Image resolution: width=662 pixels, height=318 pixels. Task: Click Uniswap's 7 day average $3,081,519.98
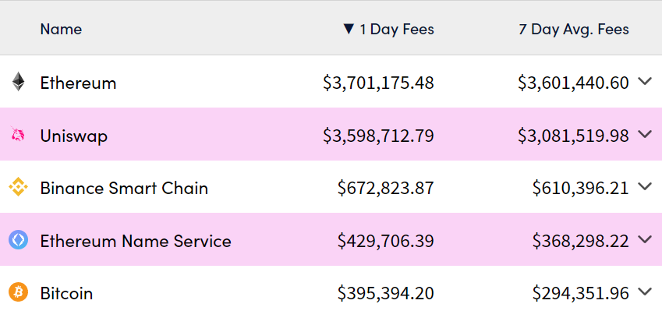pos(573,136)
